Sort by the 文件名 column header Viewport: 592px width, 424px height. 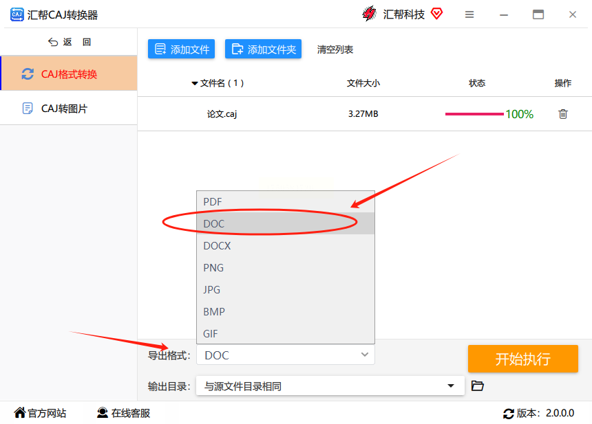point(218,83)
